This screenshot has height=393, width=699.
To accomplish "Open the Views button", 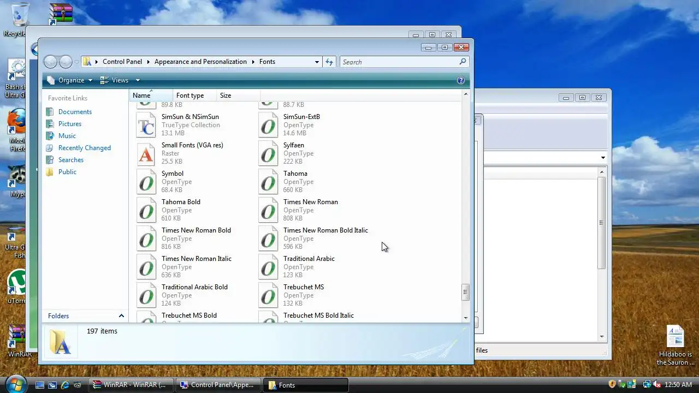I will [115, 80].
